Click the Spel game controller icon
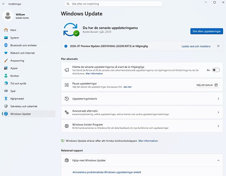This screenshot has width=226, height=176. pyautogui.click(x=6, y=91)
